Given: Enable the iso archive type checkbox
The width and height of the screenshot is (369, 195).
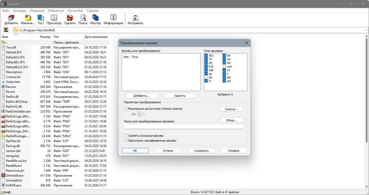Looking at the screenshot, I should tap(206, 77).
